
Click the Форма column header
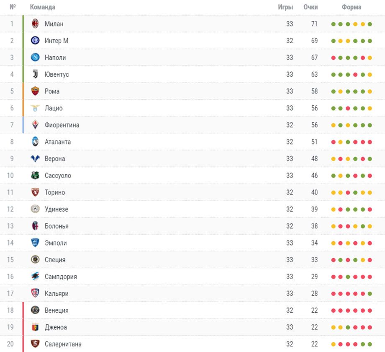point(352,7)
